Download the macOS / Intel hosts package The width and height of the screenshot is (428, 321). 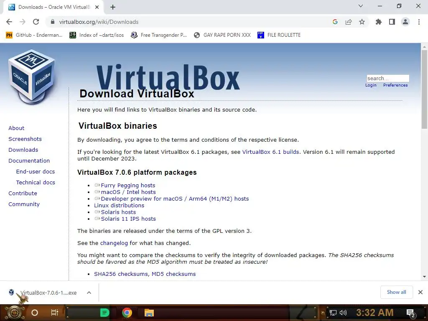(x=128, y=192)
